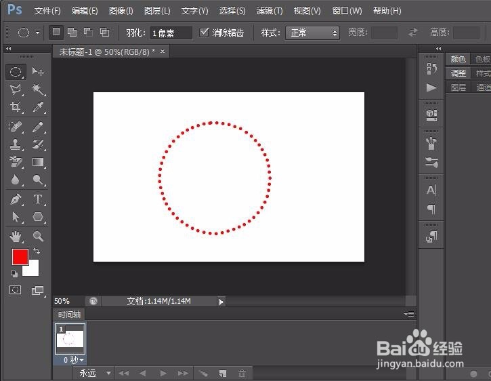Open the style dropdown set to 正常

pyautogui.click(x=312, y=33)
